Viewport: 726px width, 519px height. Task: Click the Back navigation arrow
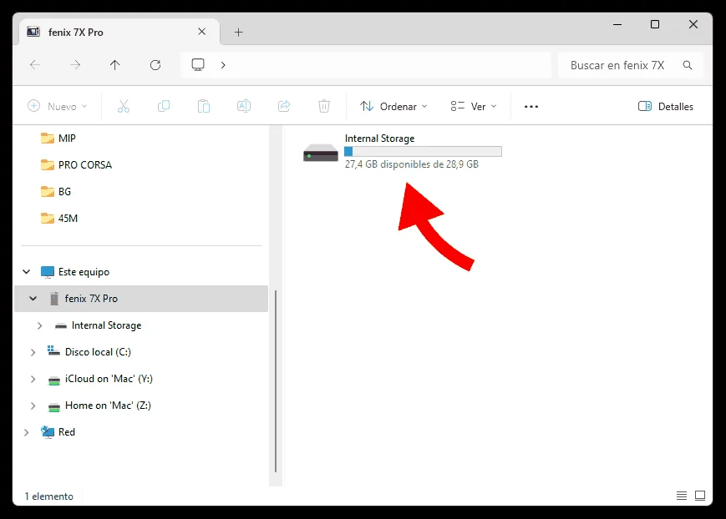point(35,65)
